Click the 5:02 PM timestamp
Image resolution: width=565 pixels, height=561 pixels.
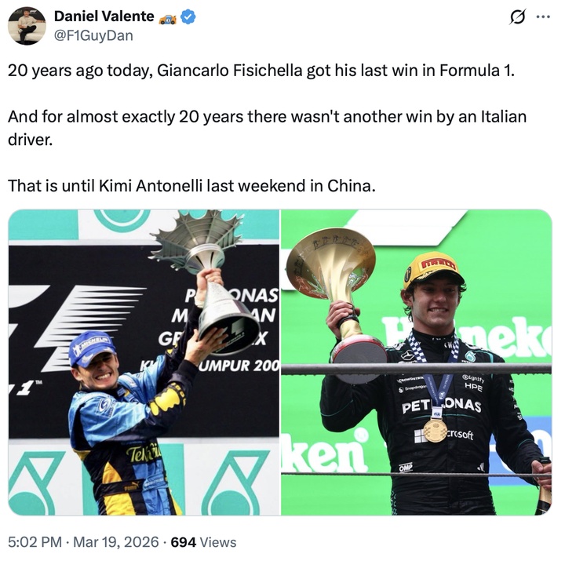point(35,542)
